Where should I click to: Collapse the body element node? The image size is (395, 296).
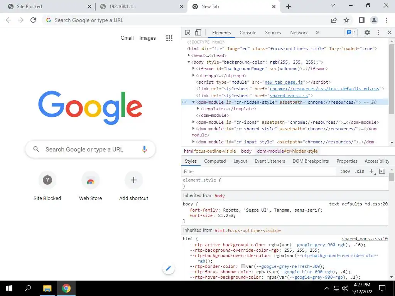tap(189, 62)
